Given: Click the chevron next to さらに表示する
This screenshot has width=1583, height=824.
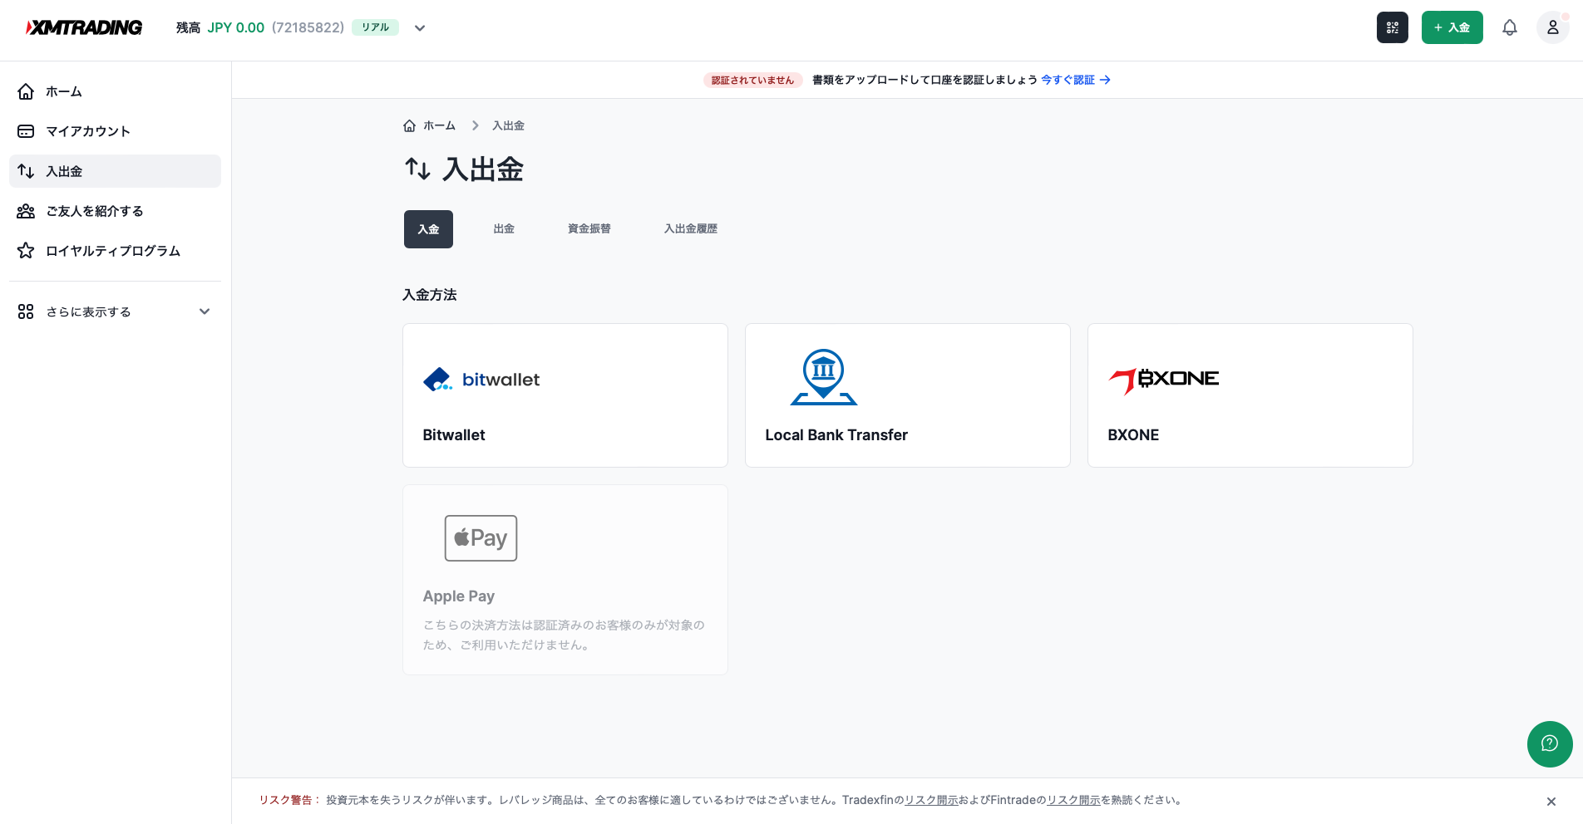Looking at the screenshot, I should [205, 311].
